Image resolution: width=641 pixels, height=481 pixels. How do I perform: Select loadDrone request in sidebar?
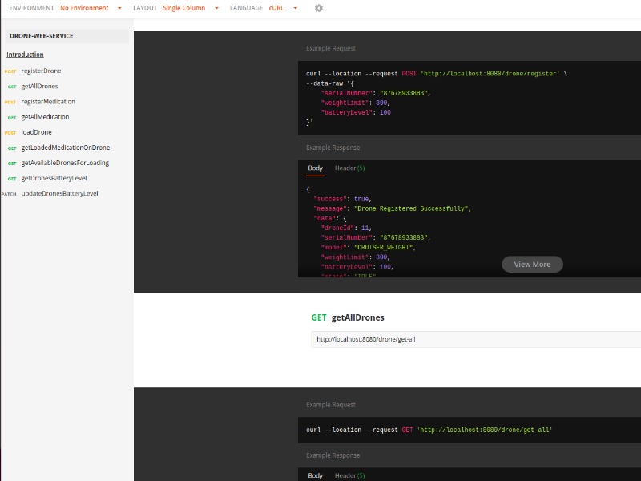click(x=36, y=132)
